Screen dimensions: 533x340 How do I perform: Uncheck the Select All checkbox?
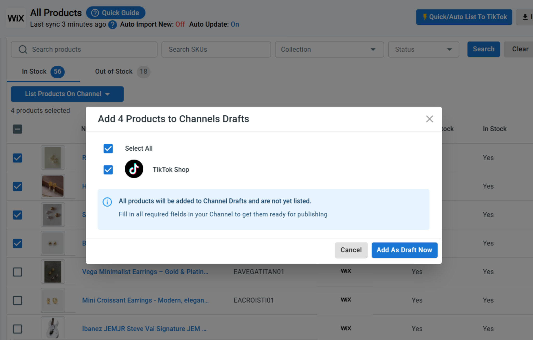tap(108, 149)
